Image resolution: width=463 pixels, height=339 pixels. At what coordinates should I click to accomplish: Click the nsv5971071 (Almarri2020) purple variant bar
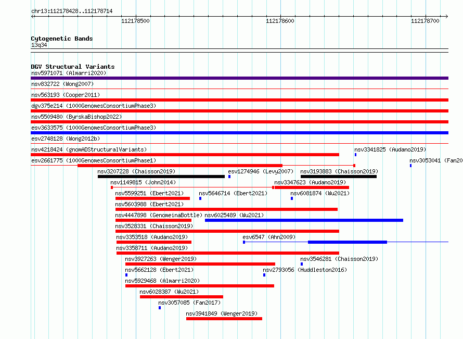point(239,78)
